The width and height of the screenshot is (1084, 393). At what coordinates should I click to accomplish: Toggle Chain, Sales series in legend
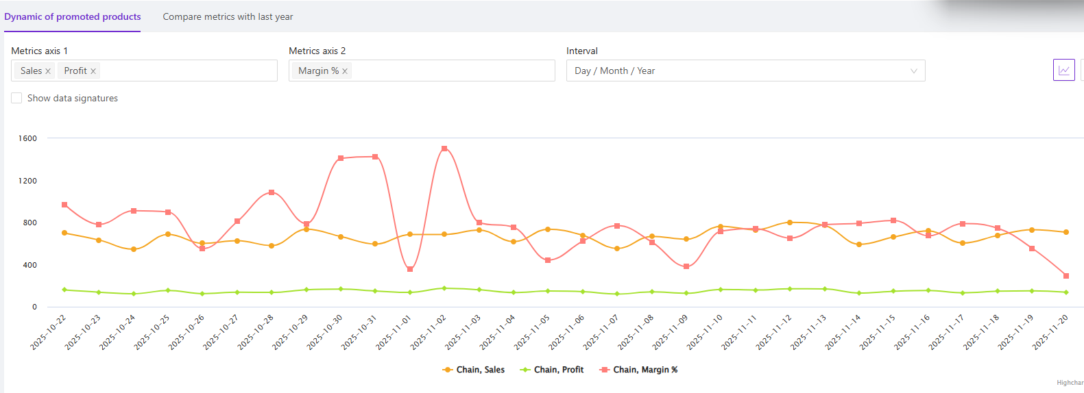coord(474,370)
